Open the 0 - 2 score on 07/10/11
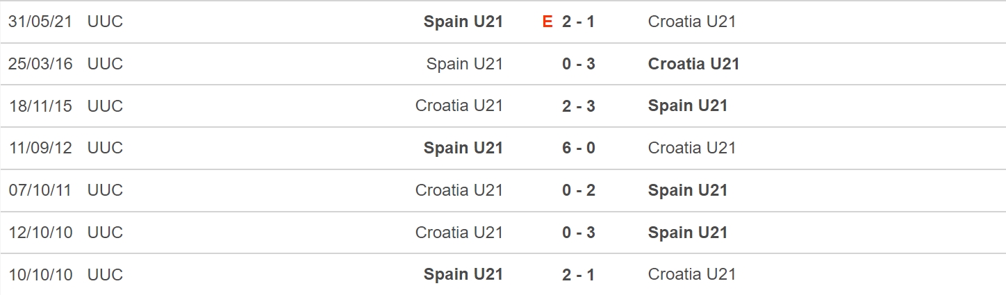Viewport: 1006px width, 295px height. click(579, 190)
